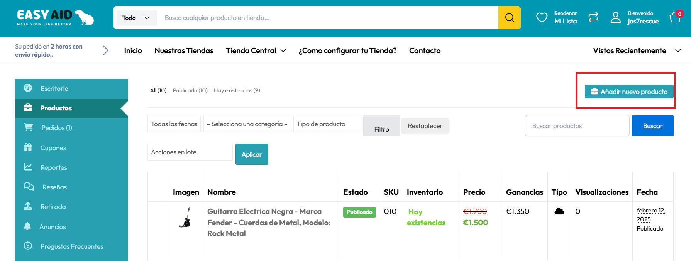Click the user account profile icon

[x=615, y=17]
